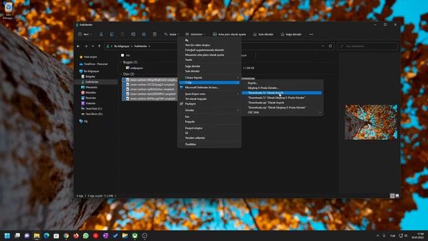Click Arka plan olarak ayarla button
This screenshot has height=241, width=428.
[229, 34]
